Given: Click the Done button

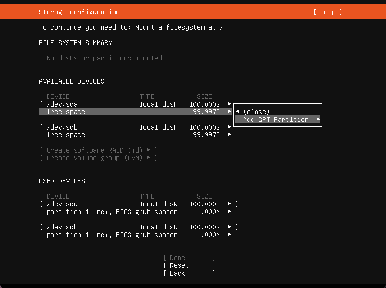Looking at the screenshot, I should (189, 258).
